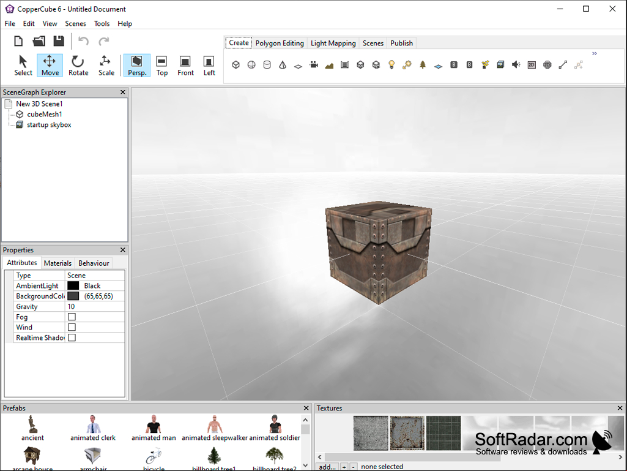
Task: Open a file using the folder icon
Action: point(39,41)
